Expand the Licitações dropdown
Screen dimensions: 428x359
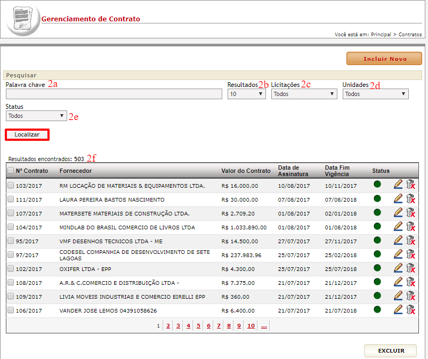pyautogui.click(x=304, y=94)
